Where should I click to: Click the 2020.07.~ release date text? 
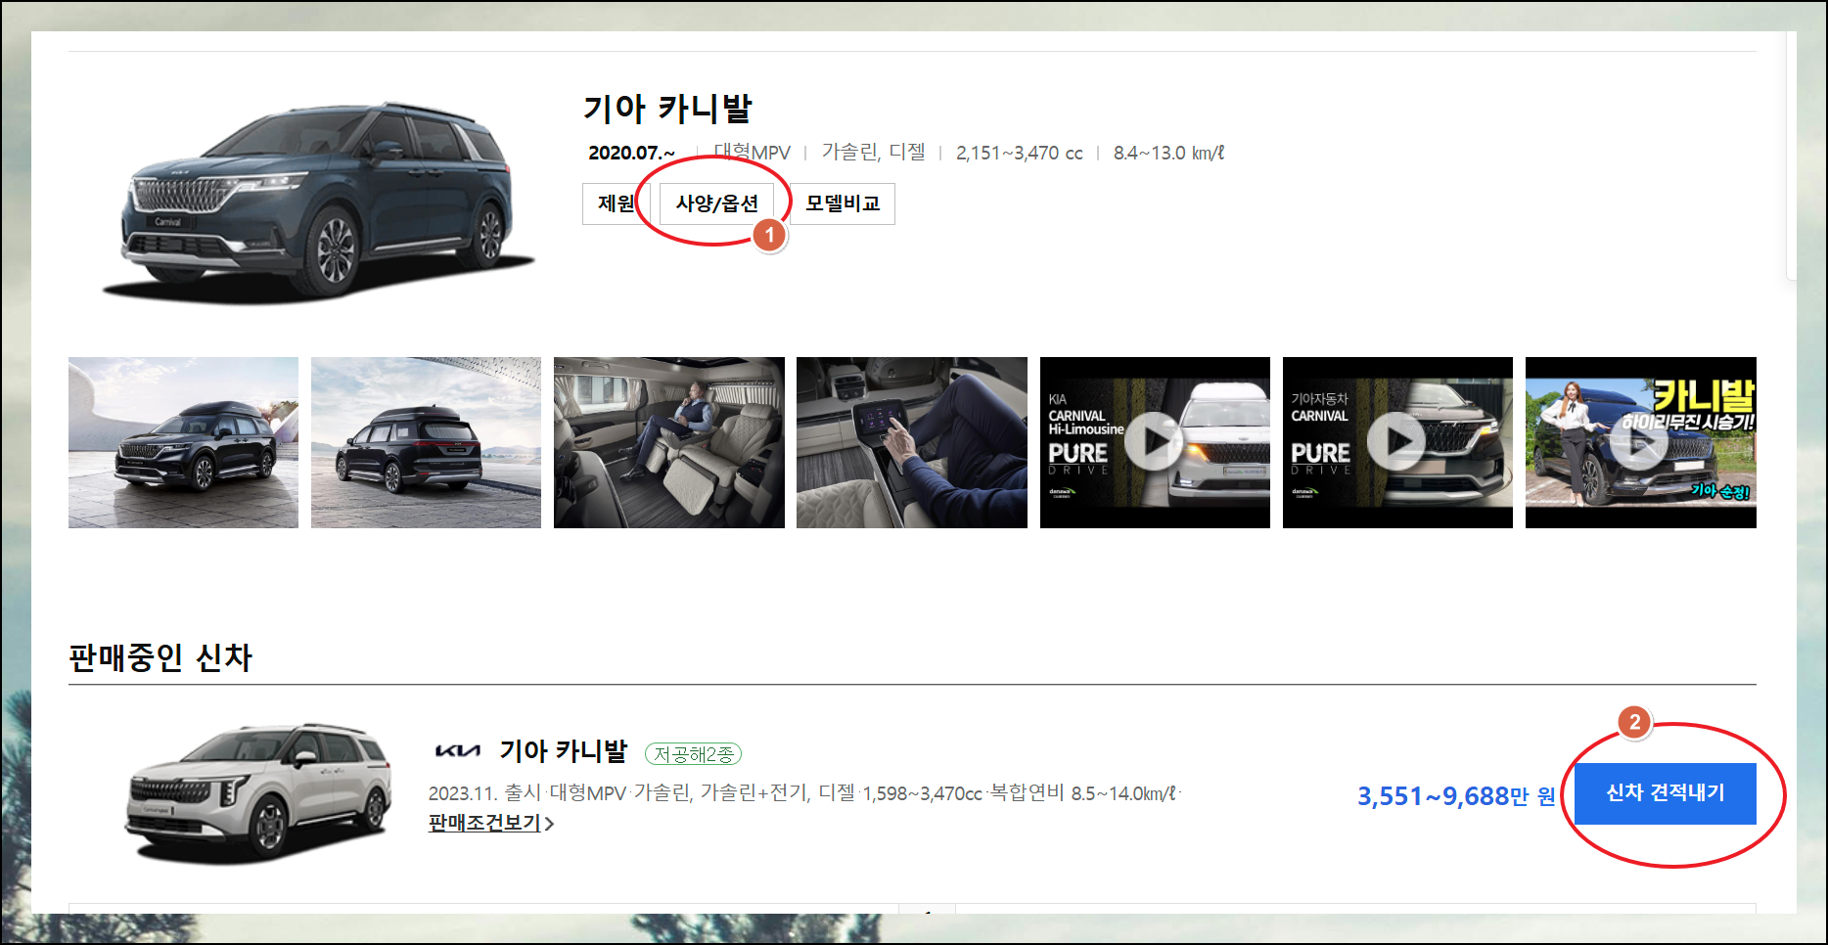631,154
